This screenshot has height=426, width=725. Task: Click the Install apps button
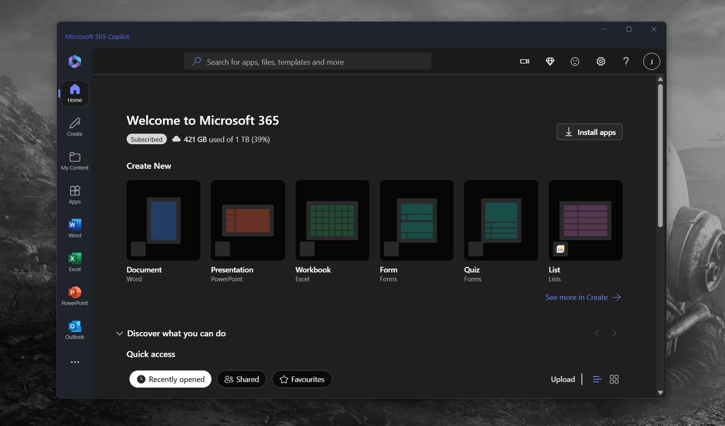pyautogui.click(x=589, y=132)
